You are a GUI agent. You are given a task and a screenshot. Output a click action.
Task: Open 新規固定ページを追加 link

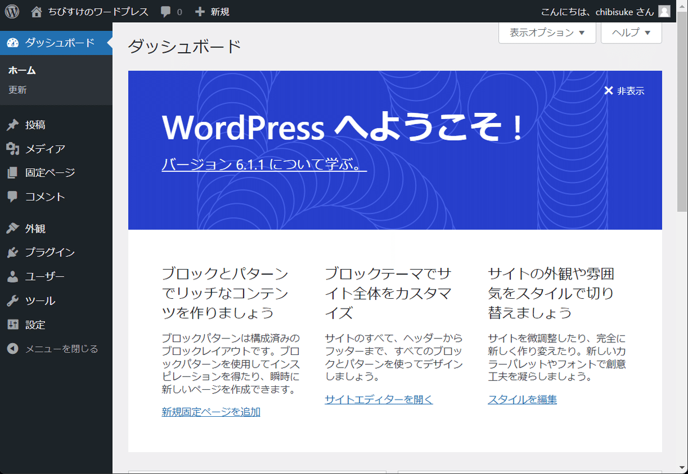(x=211, y=412)
